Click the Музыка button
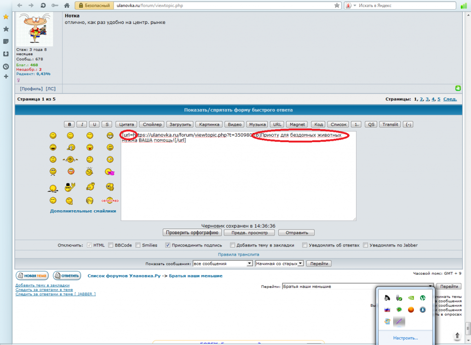 click(x=258, y=124)
